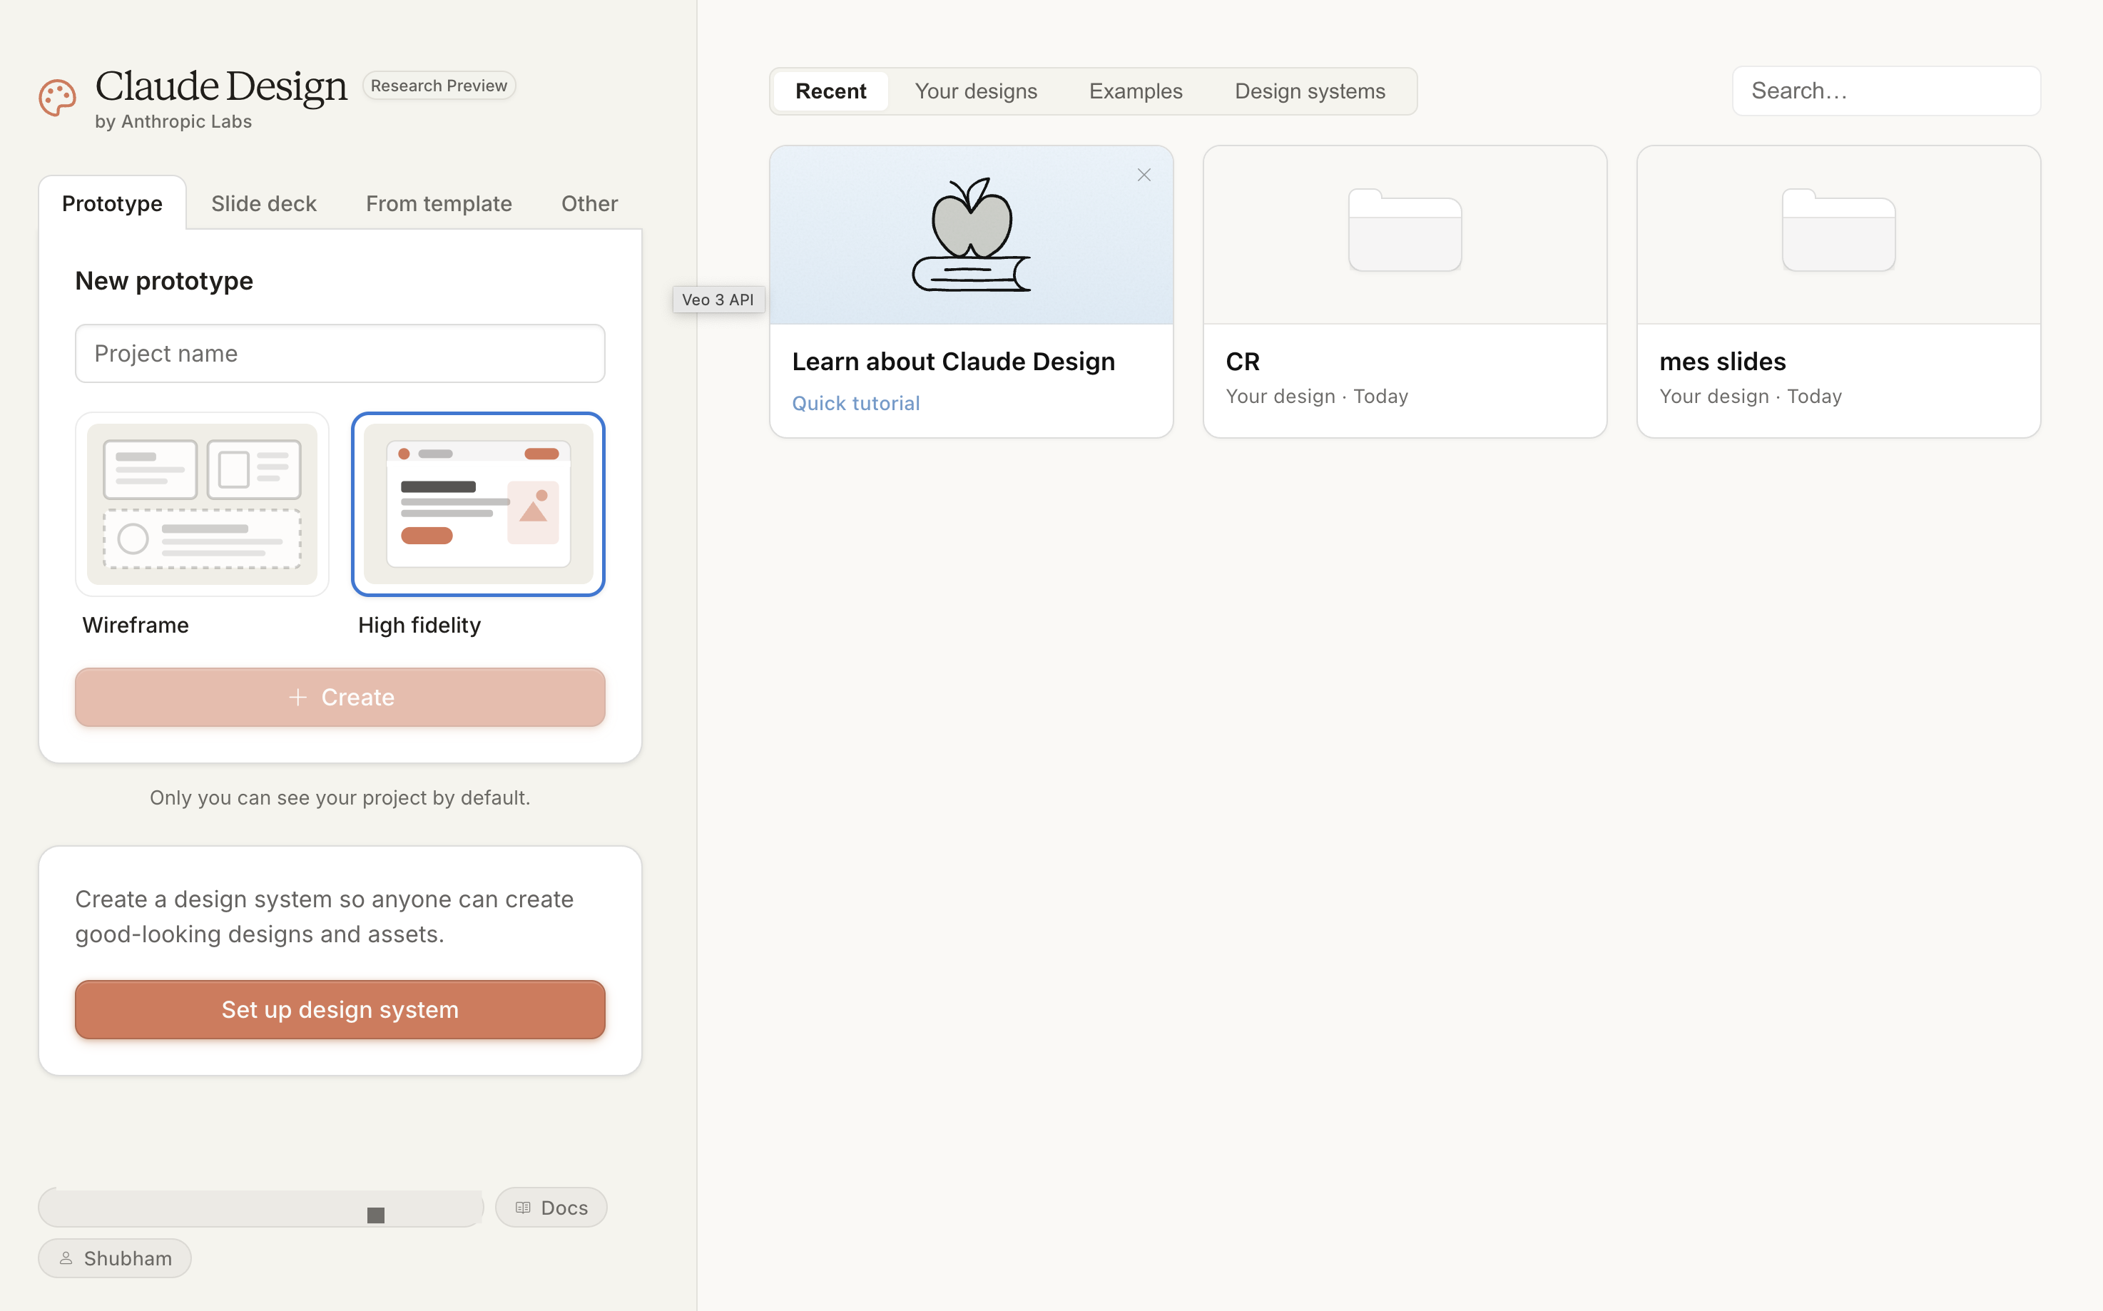The width and height of the screenshot is (2103, 1311).
Task: Switch to the Prototype tab
Action: coord(112,203)
